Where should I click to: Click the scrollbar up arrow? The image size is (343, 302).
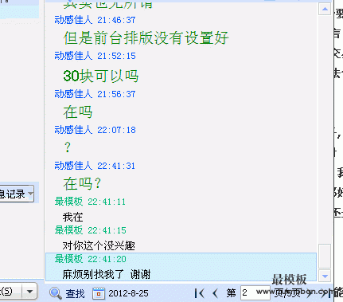click(325, 10)
